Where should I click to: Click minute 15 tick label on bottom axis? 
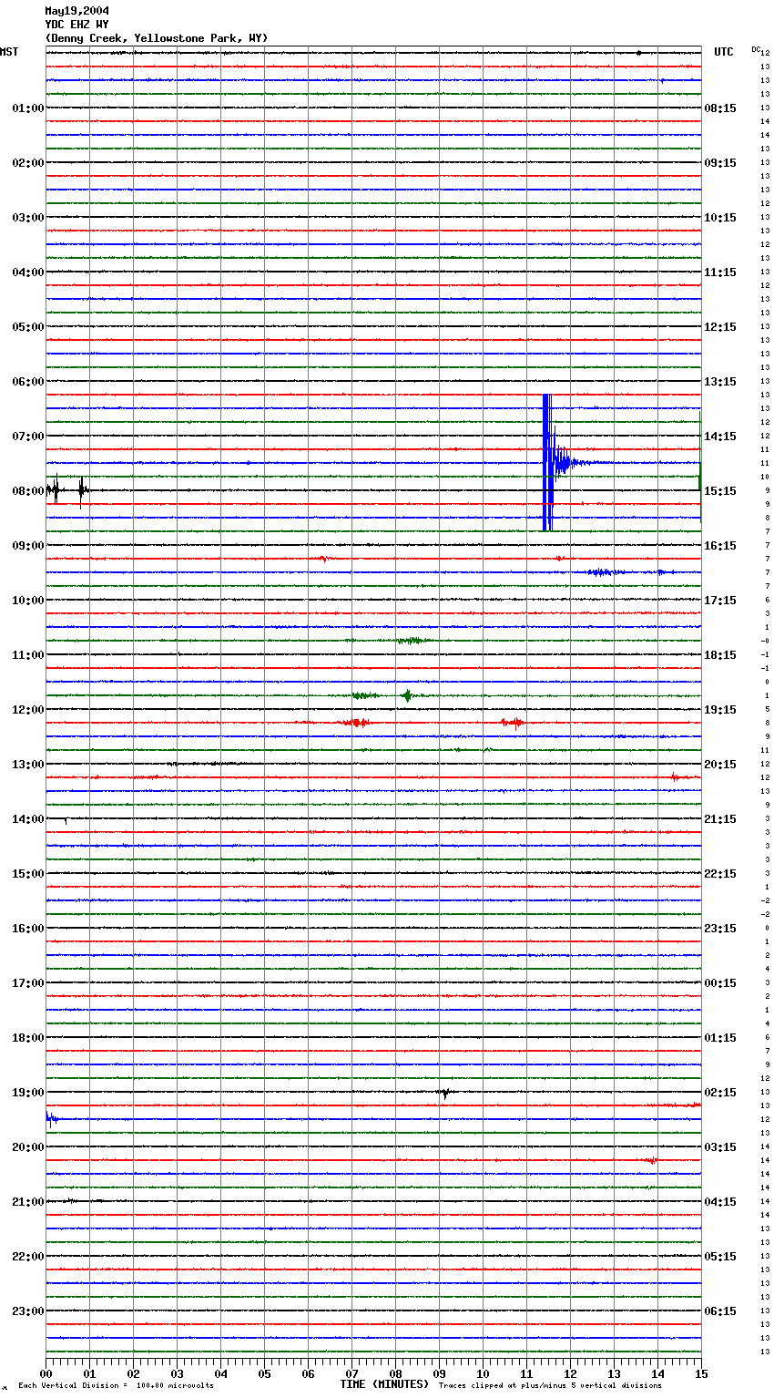(700, 1374)
